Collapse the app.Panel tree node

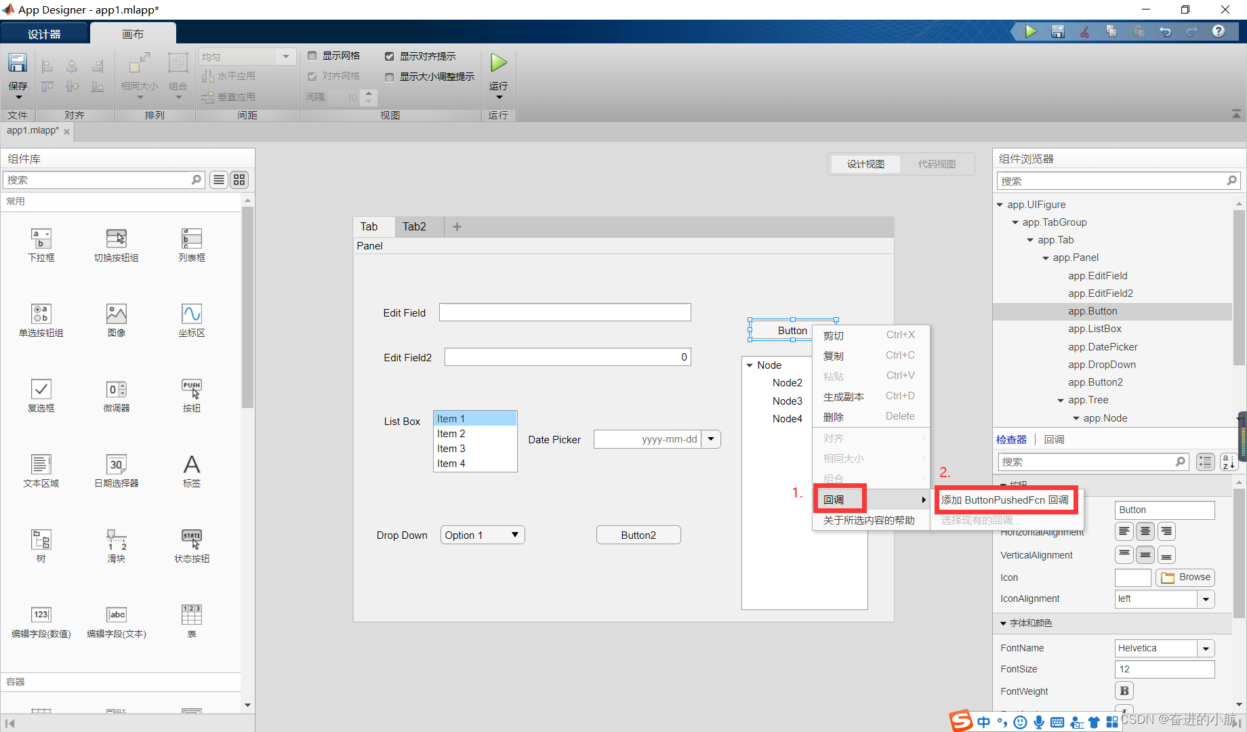point(1046,258)
